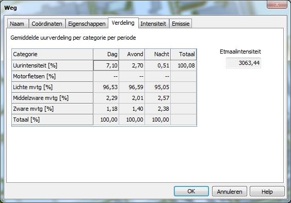Click Zware mvtg Dag value 1,18
This screenshot has height=203, width=291.
pyautogui.click(x=106, y=109)
